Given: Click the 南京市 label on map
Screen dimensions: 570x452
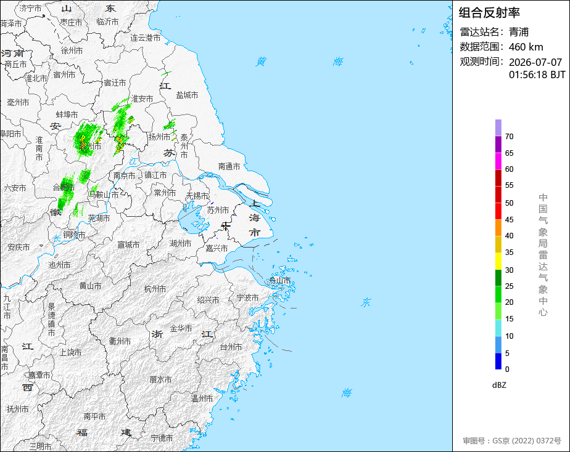Looking at the screenshot, I should (x=125, y=176).
